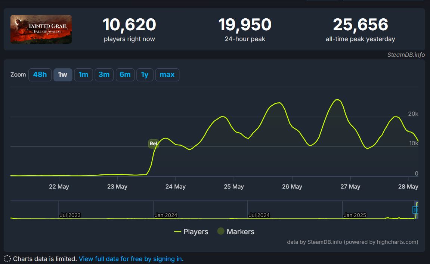Viewport: 430px width, 264px height.
Task: Toggle the Markers series in legend
Action: point(236,232)
